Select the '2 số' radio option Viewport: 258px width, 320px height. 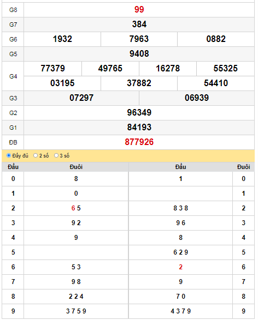click(36, 155)
